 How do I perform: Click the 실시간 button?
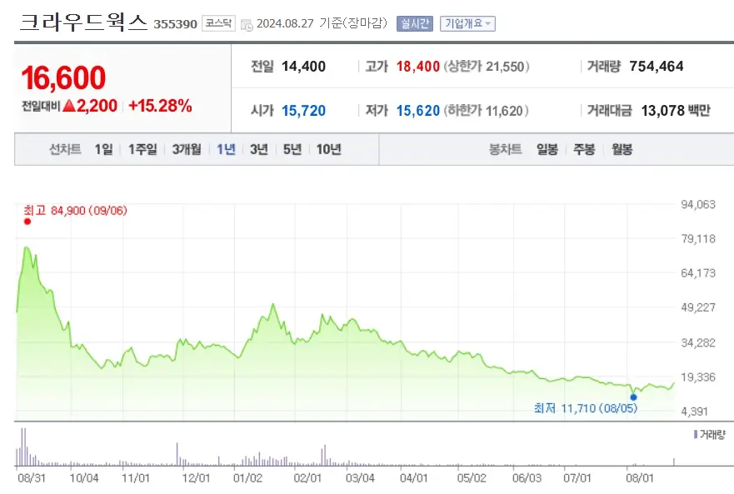point(415,23)
